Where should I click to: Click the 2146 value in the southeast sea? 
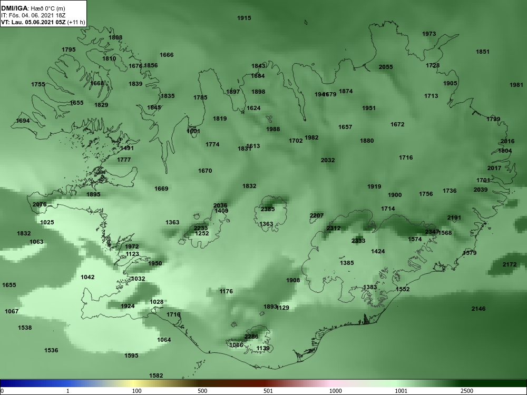pyautogui.click(x=479, y=309)
